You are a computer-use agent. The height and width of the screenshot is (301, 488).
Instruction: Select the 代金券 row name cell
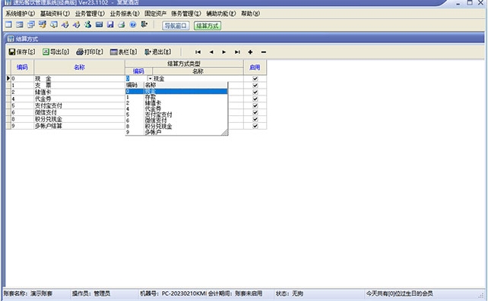tap(79, 99)
